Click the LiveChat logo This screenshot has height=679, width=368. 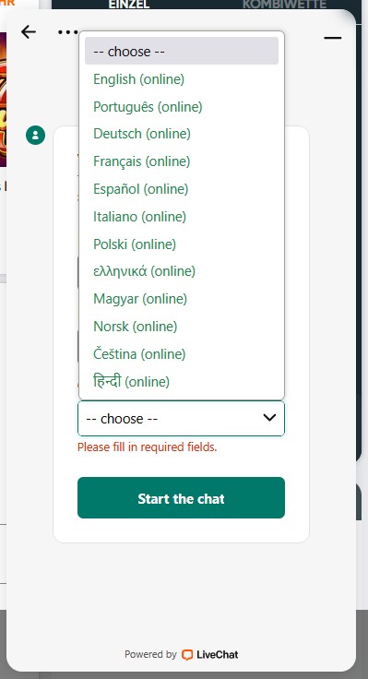point(210,654)
